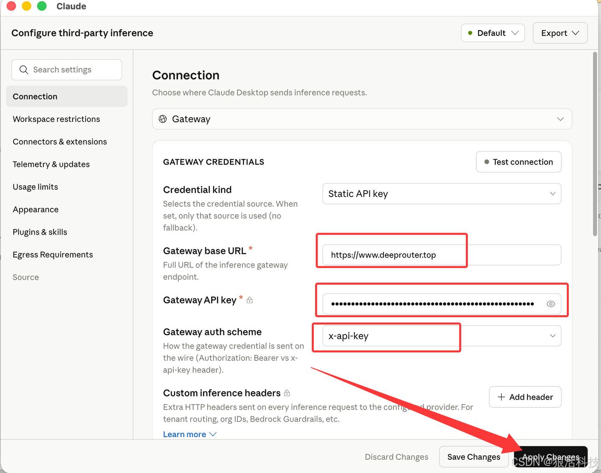
Task: Click the green dot on the Default profile
Action: pos(470,33)
